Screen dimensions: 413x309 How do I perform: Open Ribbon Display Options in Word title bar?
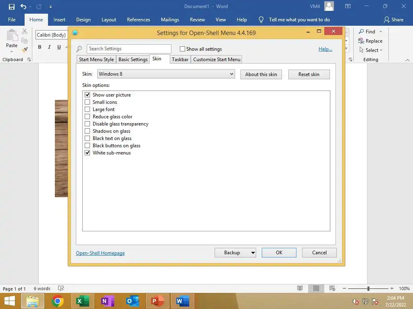(348, 6)
